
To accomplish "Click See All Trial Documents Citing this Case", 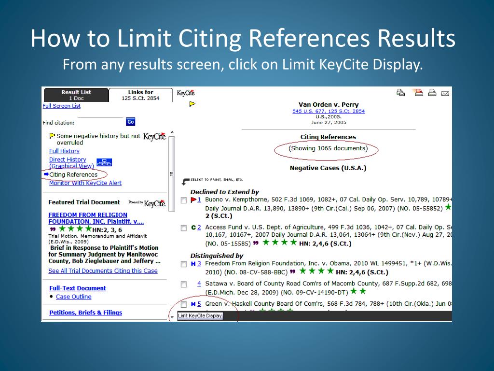I will [103, 271].
